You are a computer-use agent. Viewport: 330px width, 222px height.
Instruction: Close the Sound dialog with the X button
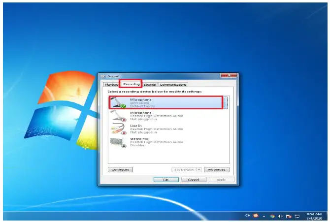[x=229, y=75]
